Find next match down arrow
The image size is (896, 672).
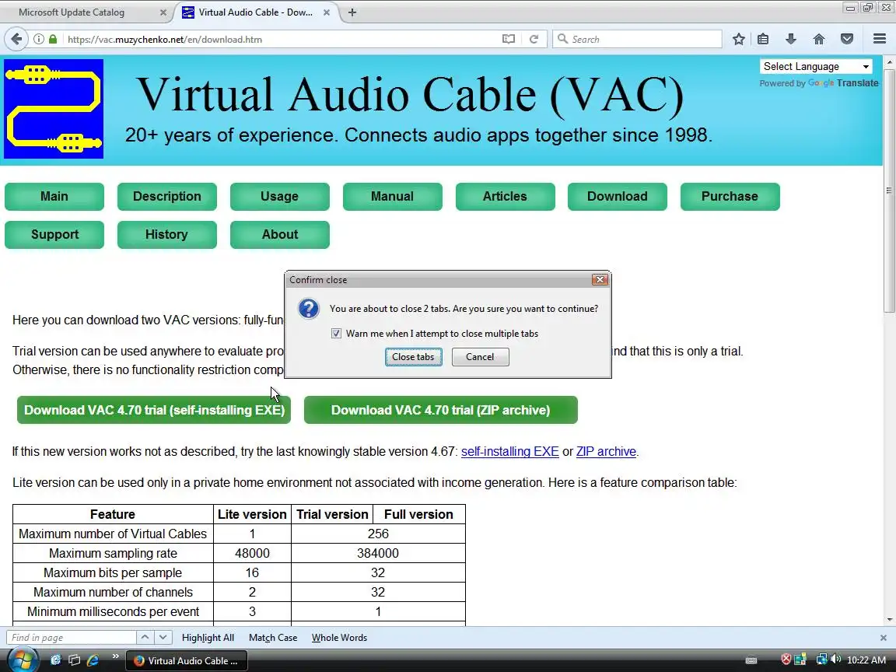point(163,637)
